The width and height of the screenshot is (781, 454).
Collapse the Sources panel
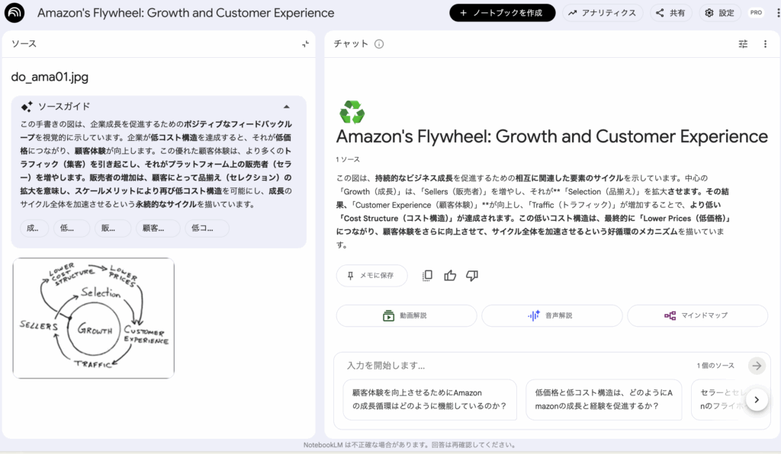[305, 44]
